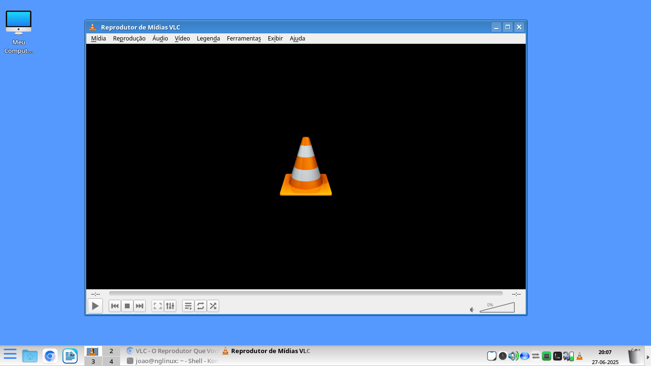Open the Ajuda menu

pos(297,39)
